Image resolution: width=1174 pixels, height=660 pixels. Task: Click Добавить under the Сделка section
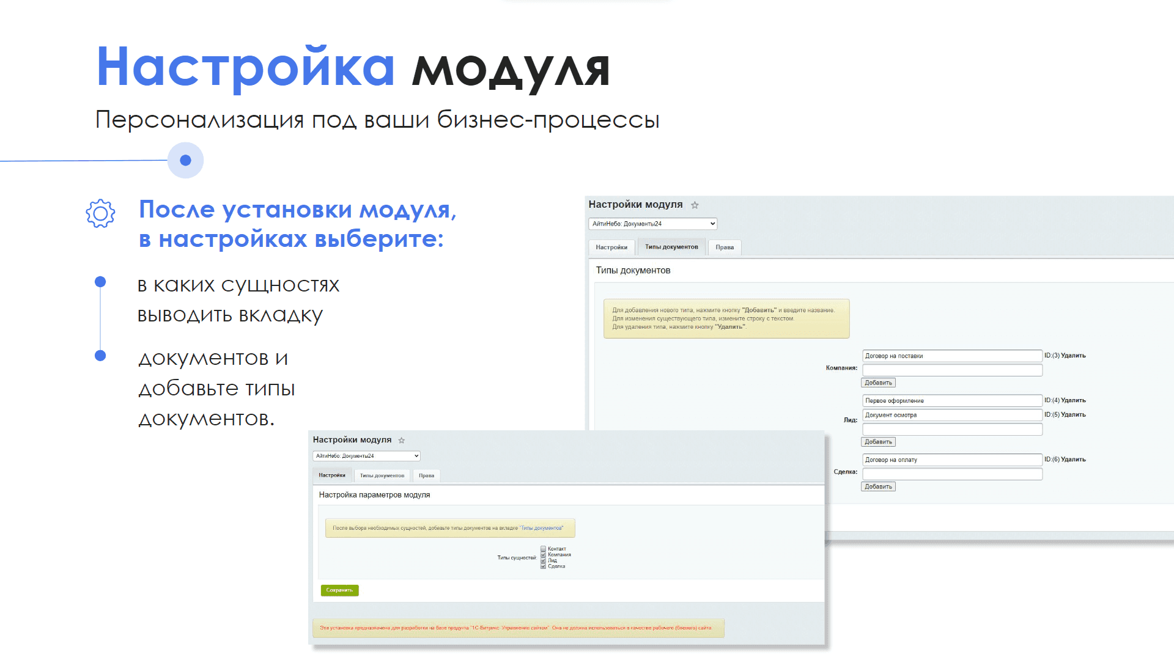coord(878,486)
